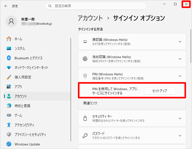
Task: Click セキュリティ キー title text
Action: click(x=102, y=116)
